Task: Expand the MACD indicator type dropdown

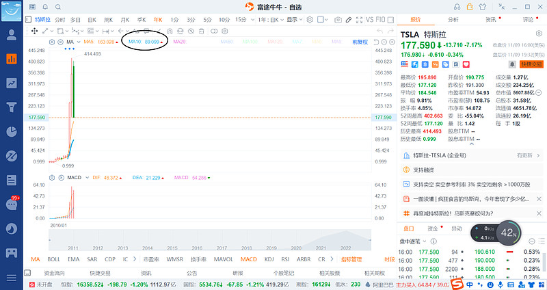Action: point(87,178)
